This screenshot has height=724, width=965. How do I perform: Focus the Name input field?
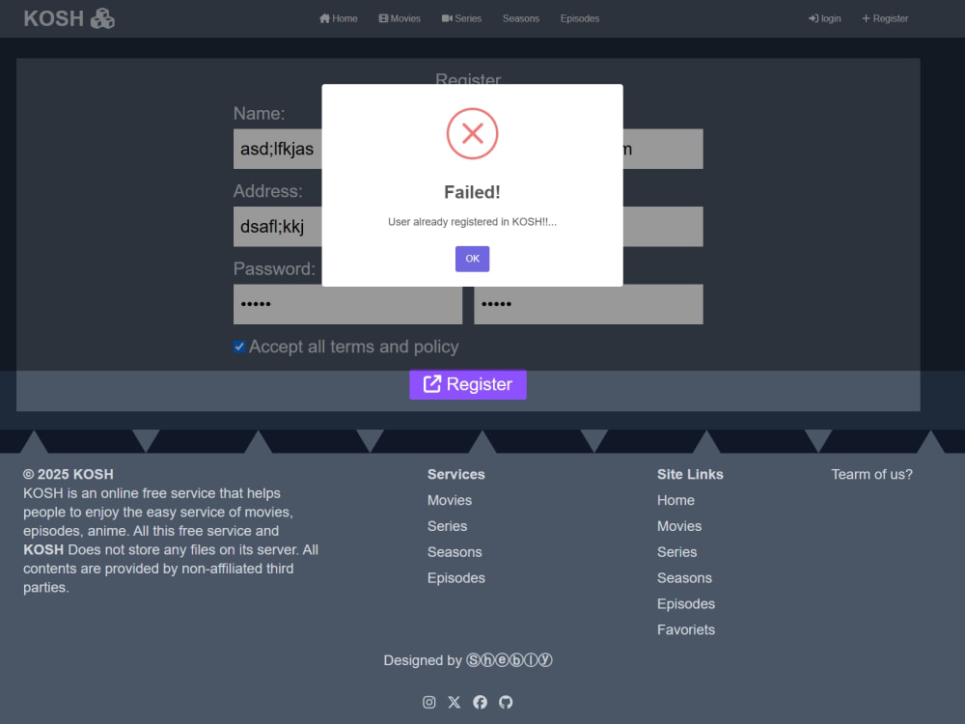point(278,149)
